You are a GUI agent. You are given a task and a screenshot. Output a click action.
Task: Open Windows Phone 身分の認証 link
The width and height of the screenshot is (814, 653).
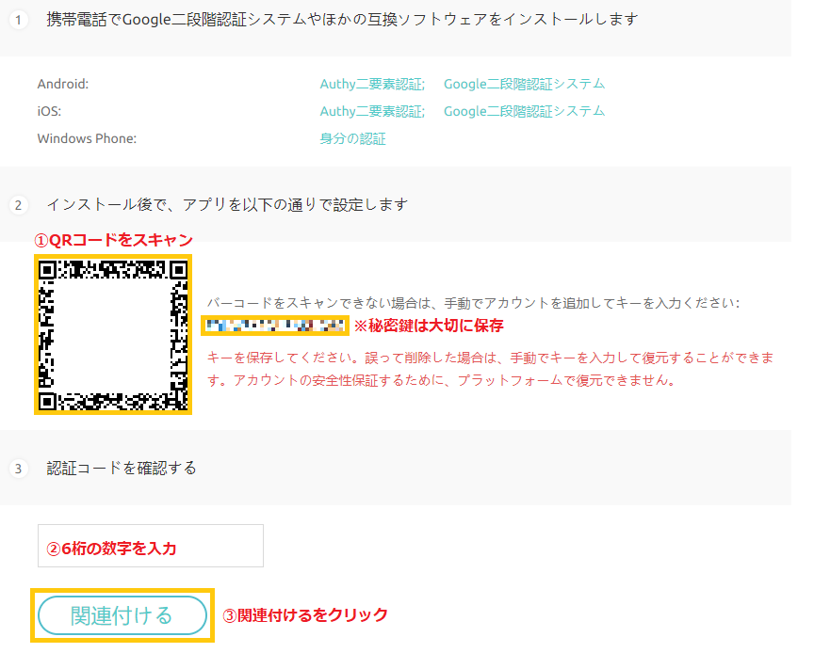[352, 139]
